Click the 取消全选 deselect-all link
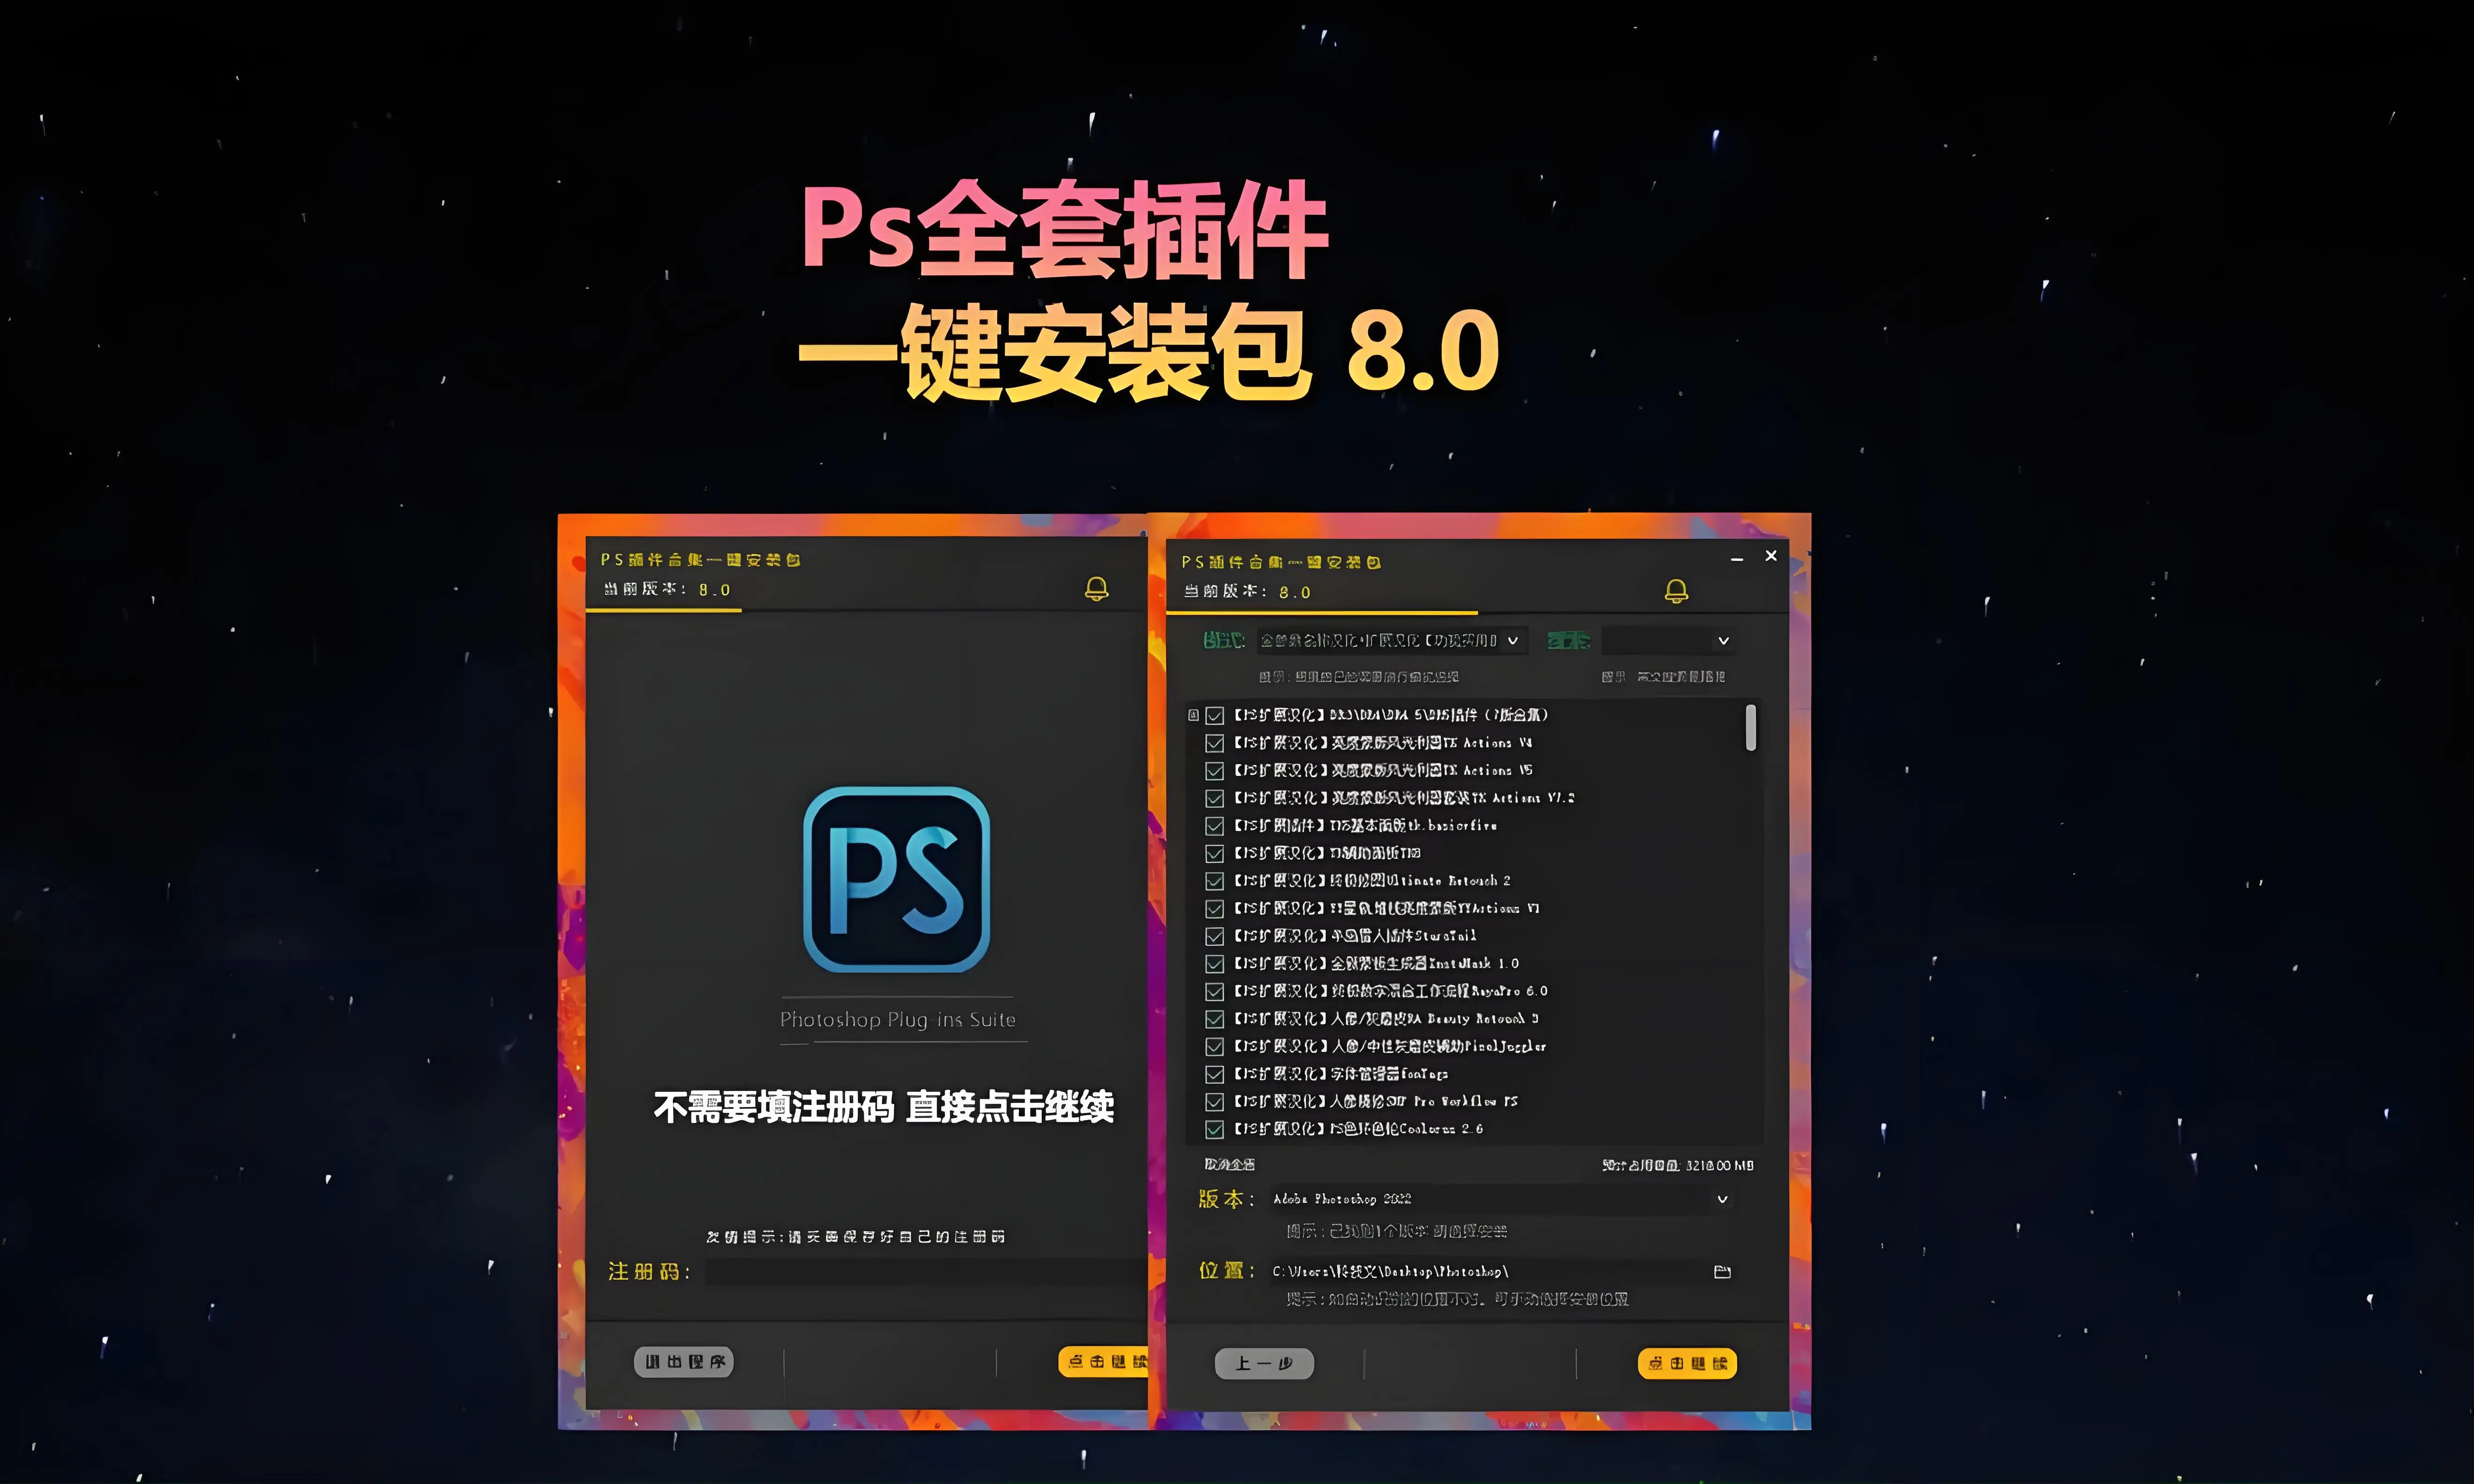Viewport: 2474px width, 1484px height. tap(1229, 1165)
